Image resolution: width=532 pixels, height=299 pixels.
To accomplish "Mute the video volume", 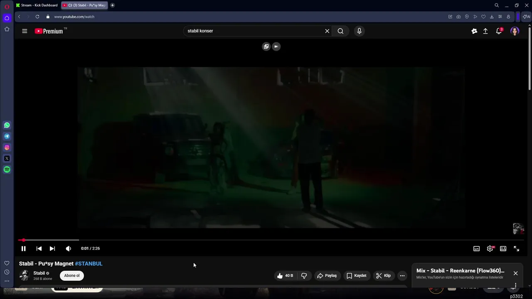I will point(68,248).
